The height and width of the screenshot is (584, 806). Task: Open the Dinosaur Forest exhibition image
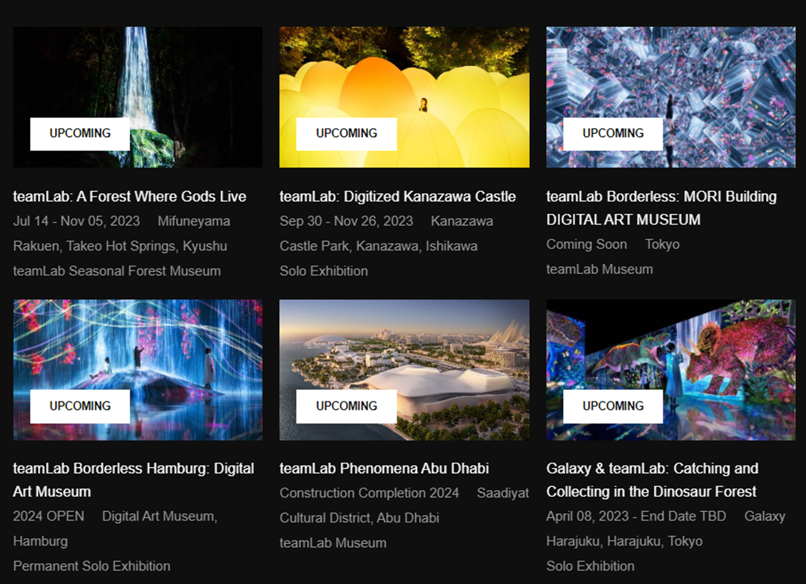click(670, 370)
